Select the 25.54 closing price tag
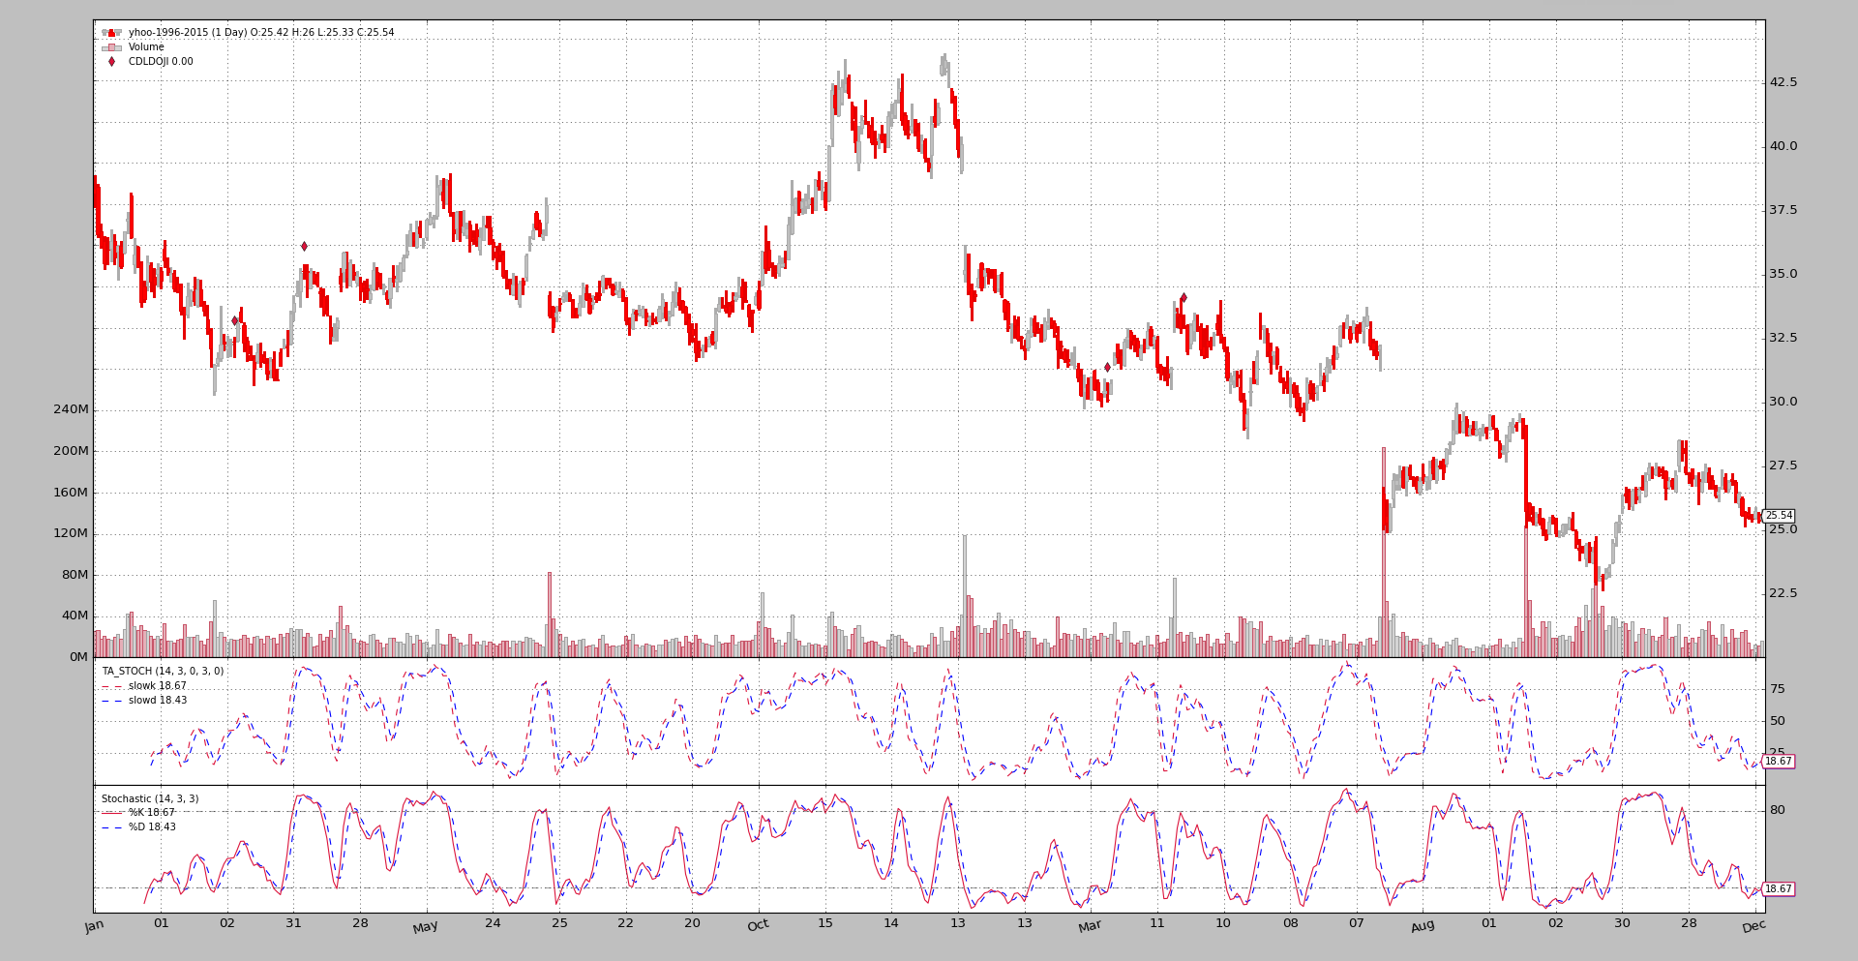This screenshot has height=961, width=1858. coord(1778,516)
